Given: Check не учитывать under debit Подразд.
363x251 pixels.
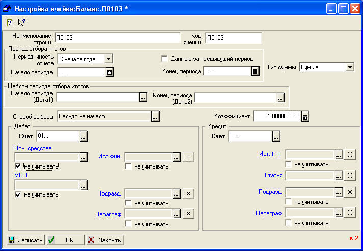Looking at the screenshot, I should [128, 203].
